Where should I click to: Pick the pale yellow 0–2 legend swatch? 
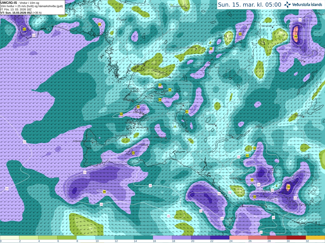pyautogui.click(x=10, y=238)
